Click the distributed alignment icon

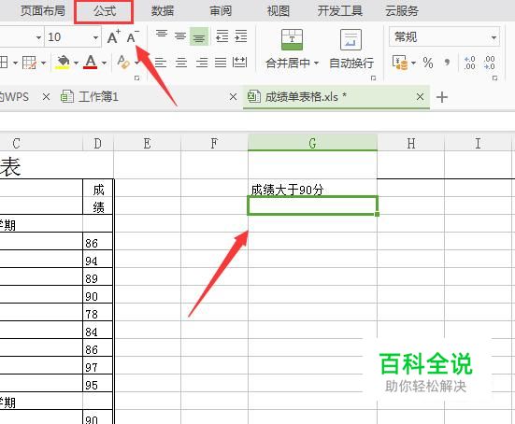239,62
